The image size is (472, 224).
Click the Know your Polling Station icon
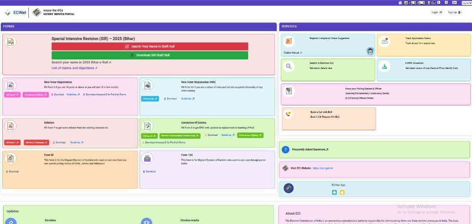[x=289, y=91]
